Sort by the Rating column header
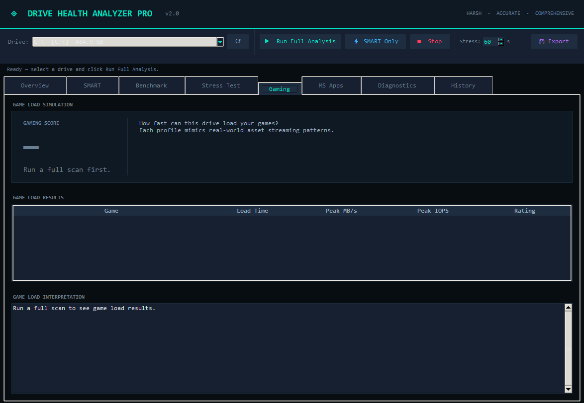The width and height of the screenshot is (584, 403). tap(525, 211)
